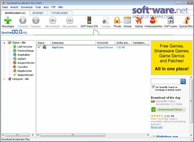Open the Downloads menu
194x142 pixels.
click(x=27, y=7)
